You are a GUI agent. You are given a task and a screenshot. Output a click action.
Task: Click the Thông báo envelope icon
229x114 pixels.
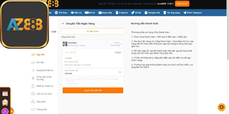[x=33, y=109]
